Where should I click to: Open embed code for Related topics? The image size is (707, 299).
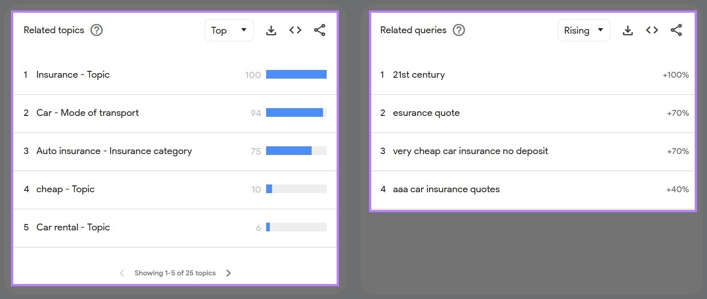[295, 30]
